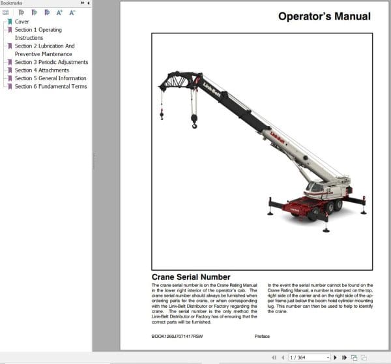Click the next view icon in navigation bar
Viewport: 391px width, 364px height.
tap(364, 357)
